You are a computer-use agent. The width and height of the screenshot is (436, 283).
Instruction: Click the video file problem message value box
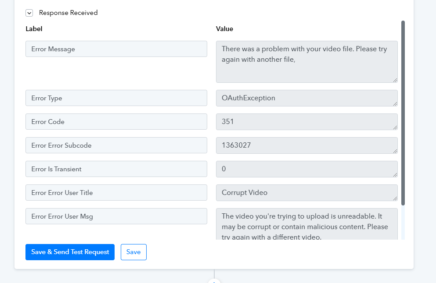(x=307, y=62)
